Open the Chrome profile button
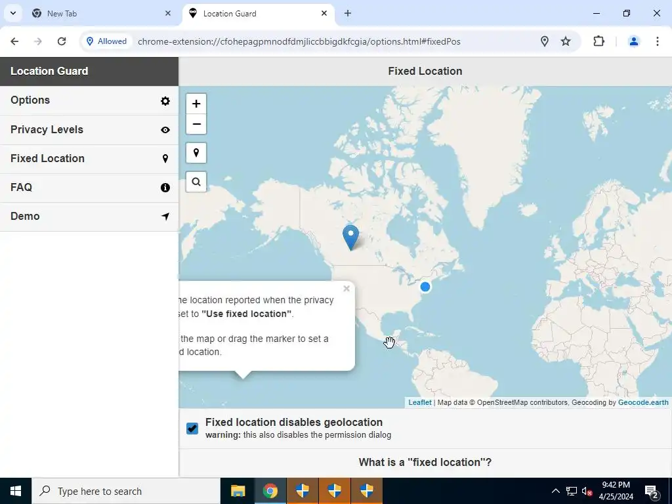Screen dimensions: 672x504 pos(634,41)
